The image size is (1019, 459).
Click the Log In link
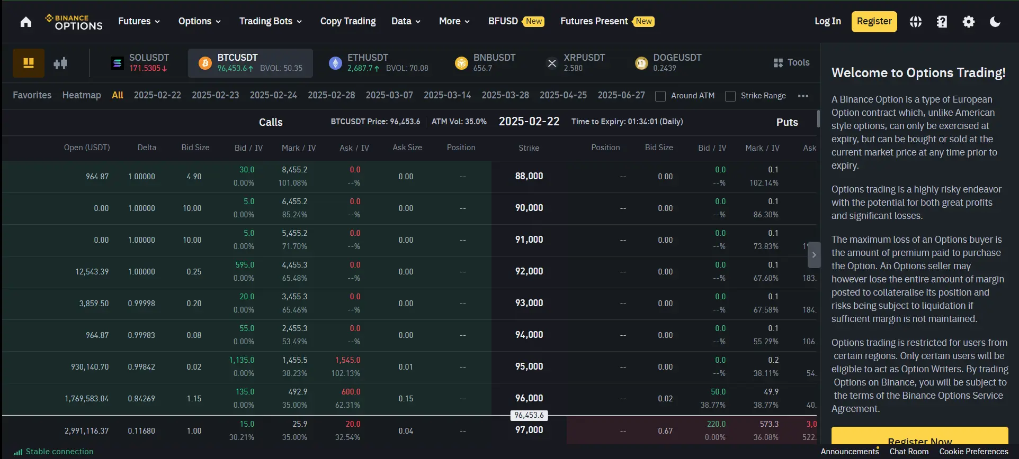coord(828,21)
